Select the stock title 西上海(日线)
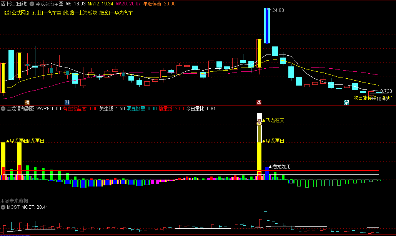Viewport: 396px width, 236px height. coord(14,4)
